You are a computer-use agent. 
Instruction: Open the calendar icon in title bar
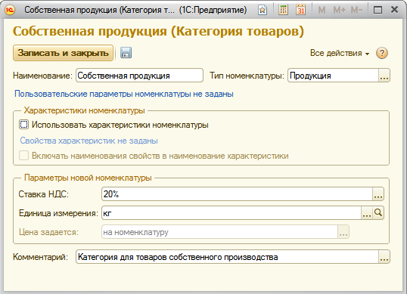(300, 10)
